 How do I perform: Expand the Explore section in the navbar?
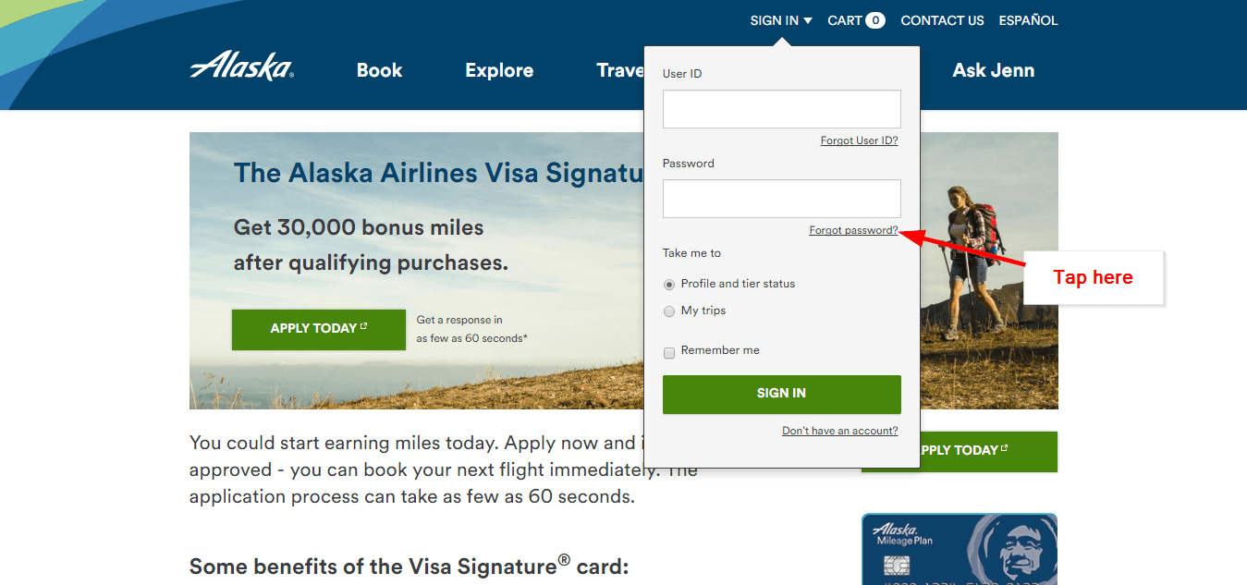pos(499,69)
